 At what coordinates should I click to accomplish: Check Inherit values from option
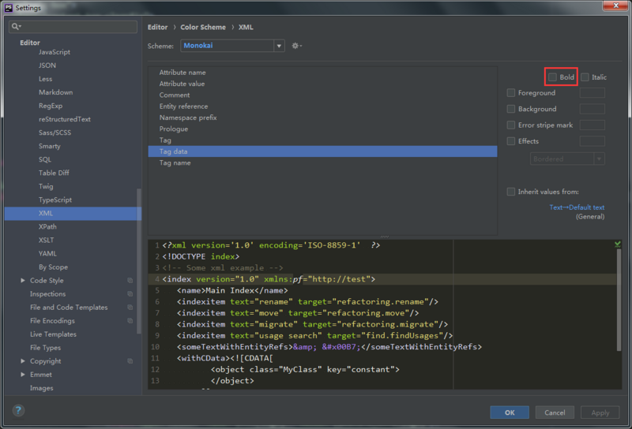pyautogui.click(x=510, y=192)
